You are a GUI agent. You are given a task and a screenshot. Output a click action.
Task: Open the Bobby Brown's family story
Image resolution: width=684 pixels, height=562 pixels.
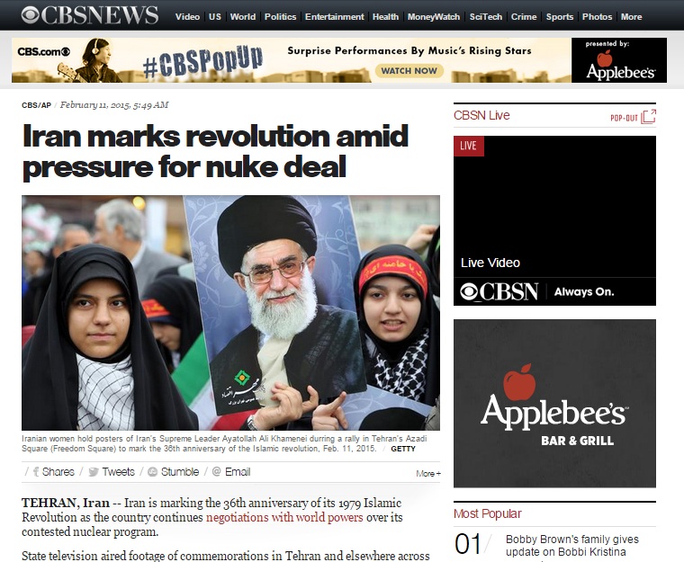(571, 546)
